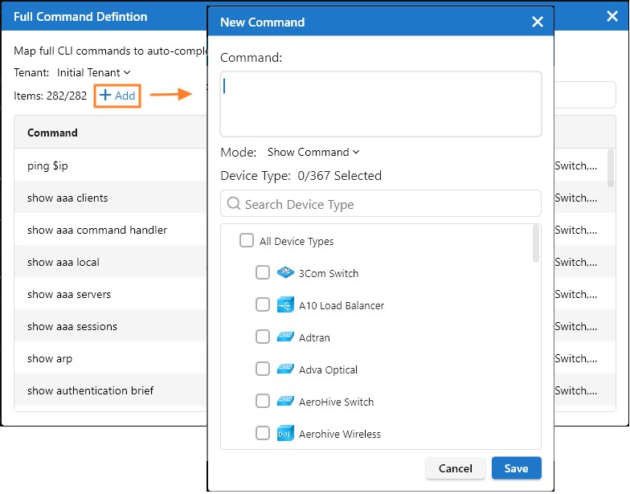Click the search magnifier icon
Screen dimensions: 630x494
click(234, 204)
